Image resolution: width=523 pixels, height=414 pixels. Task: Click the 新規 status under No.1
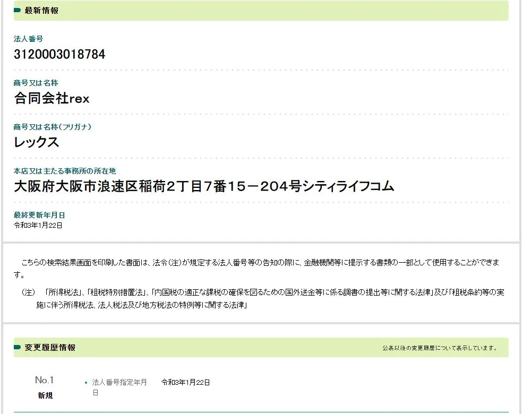click(45, 395)
